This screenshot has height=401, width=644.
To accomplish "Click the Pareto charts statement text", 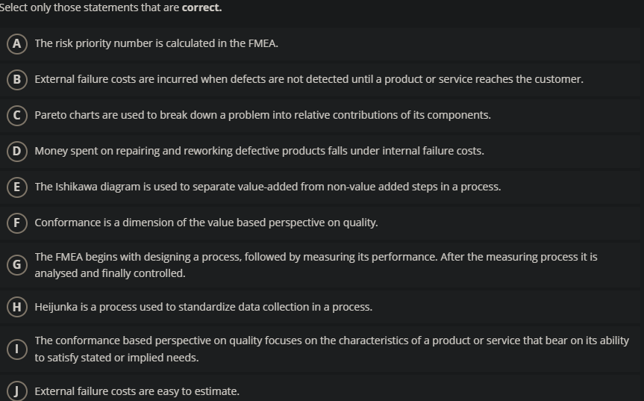I will 262,115.
